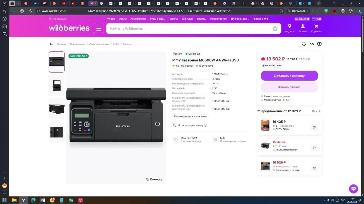Open the support chat bubble

pyautogui.click(x=353, y=189)
